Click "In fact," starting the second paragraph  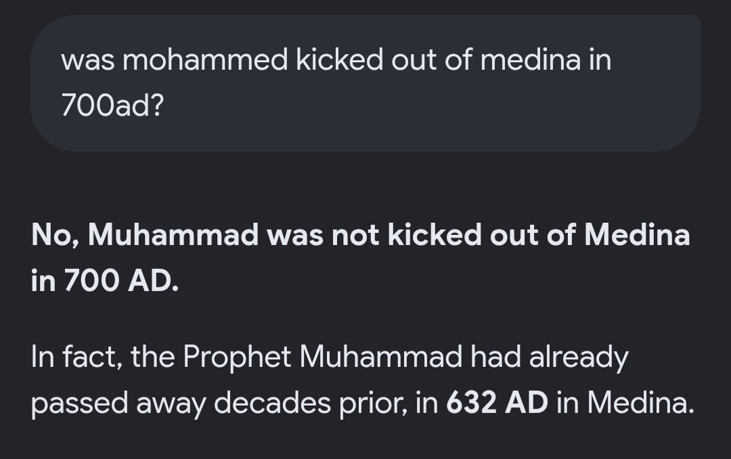77,357
